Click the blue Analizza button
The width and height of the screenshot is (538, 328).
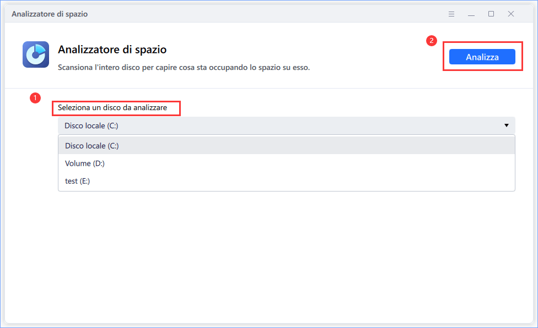[x=482, y=57]
